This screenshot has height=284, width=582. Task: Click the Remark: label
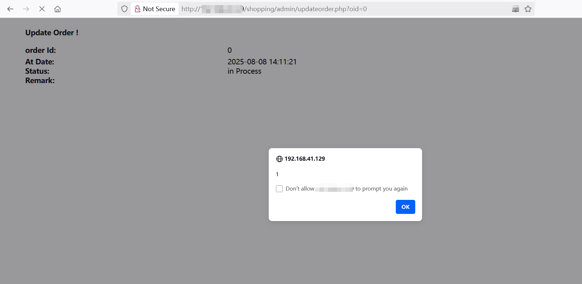(x=40, y=81)
